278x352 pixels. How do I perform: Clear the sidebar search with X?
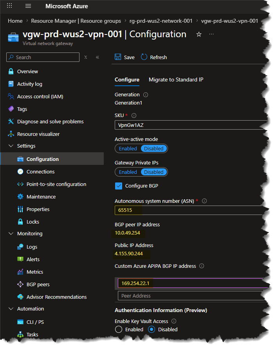[86, 57]
